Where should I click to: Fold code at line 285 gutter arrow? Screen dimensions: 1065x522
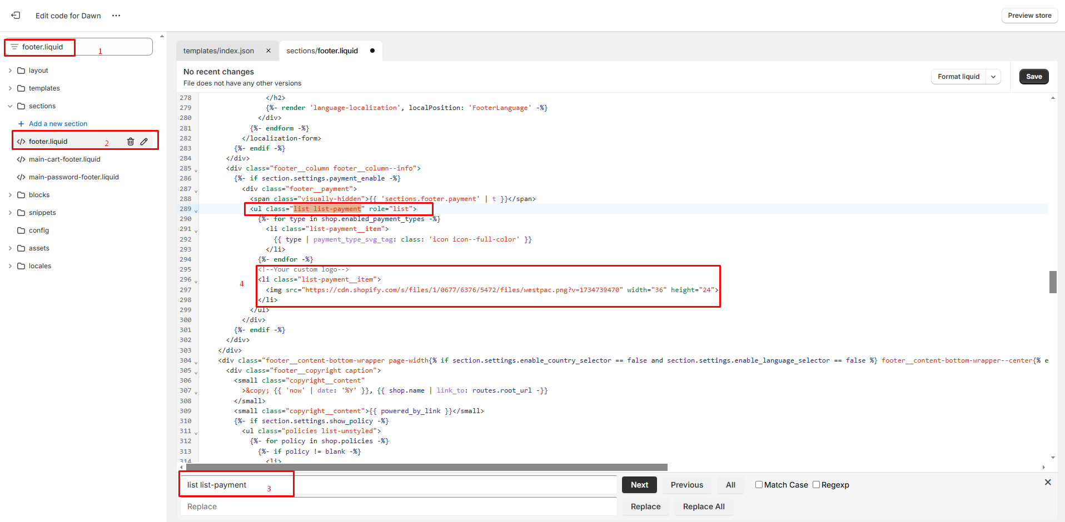point(196,170)
